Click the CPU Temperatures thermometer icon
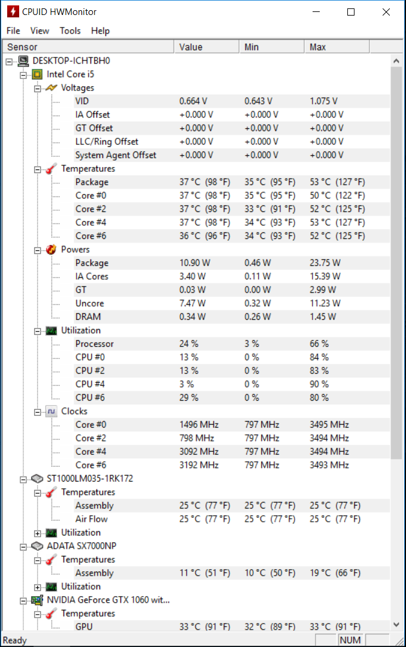Screen dimensions: 406x647 (x=51, y=168)
